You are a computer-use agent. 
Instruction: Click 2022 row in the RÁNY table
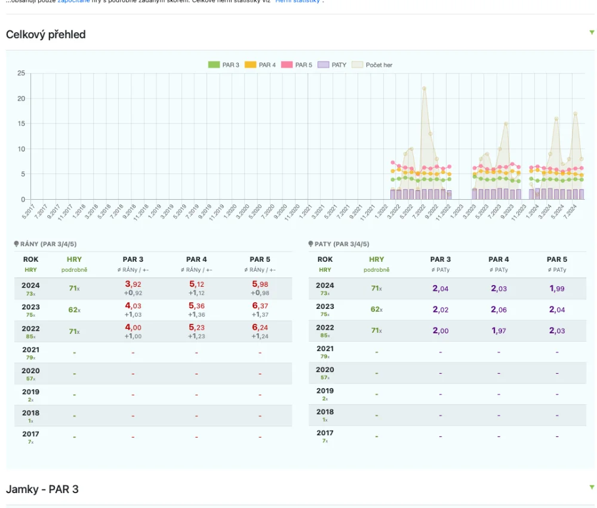(153, 331)
